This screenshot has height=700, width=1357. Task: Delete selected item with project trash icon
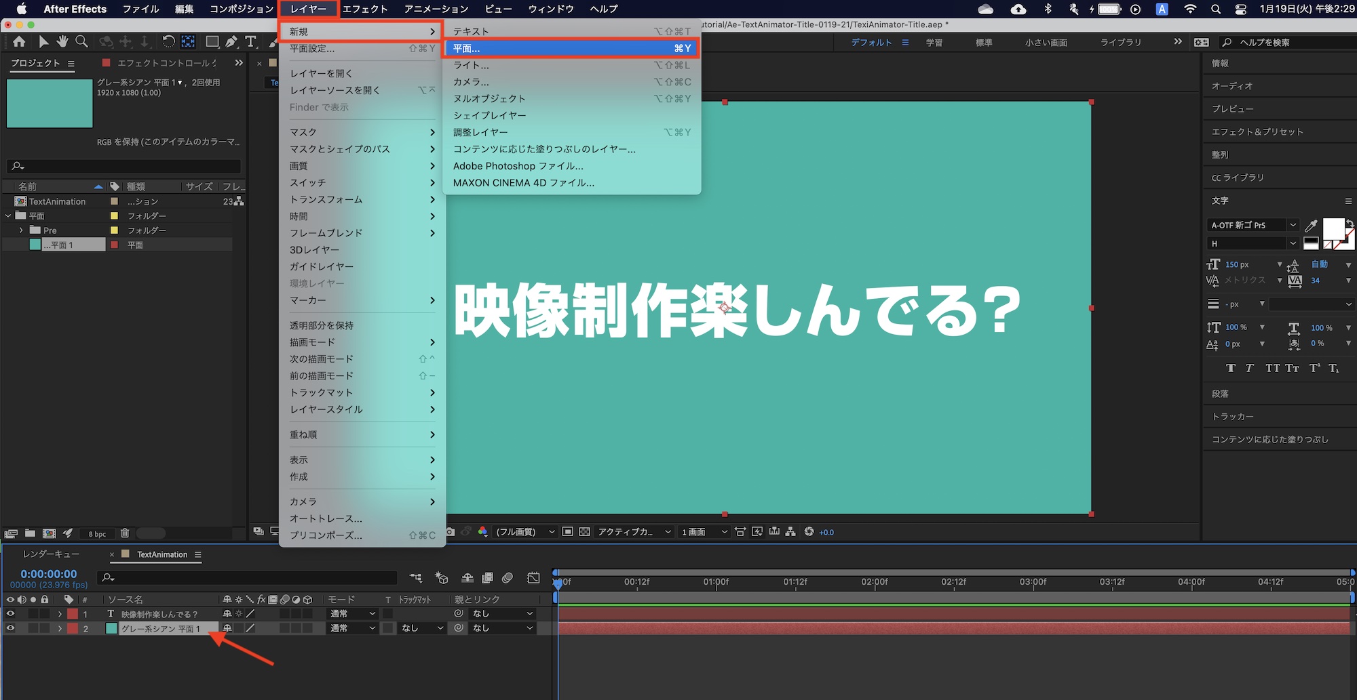click(125, 533)
